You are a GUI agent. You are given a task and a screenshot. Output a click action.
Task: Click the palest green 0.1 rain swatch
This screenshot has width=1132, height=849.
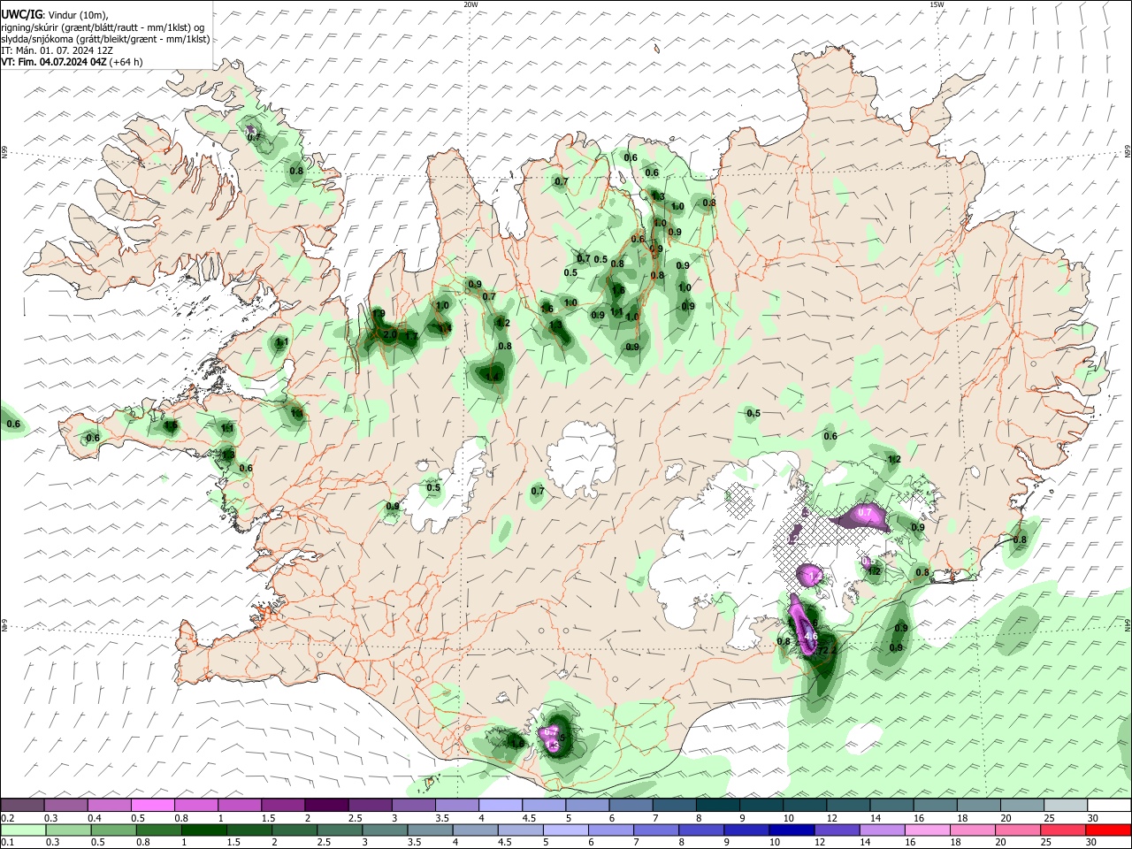point(23,830)
